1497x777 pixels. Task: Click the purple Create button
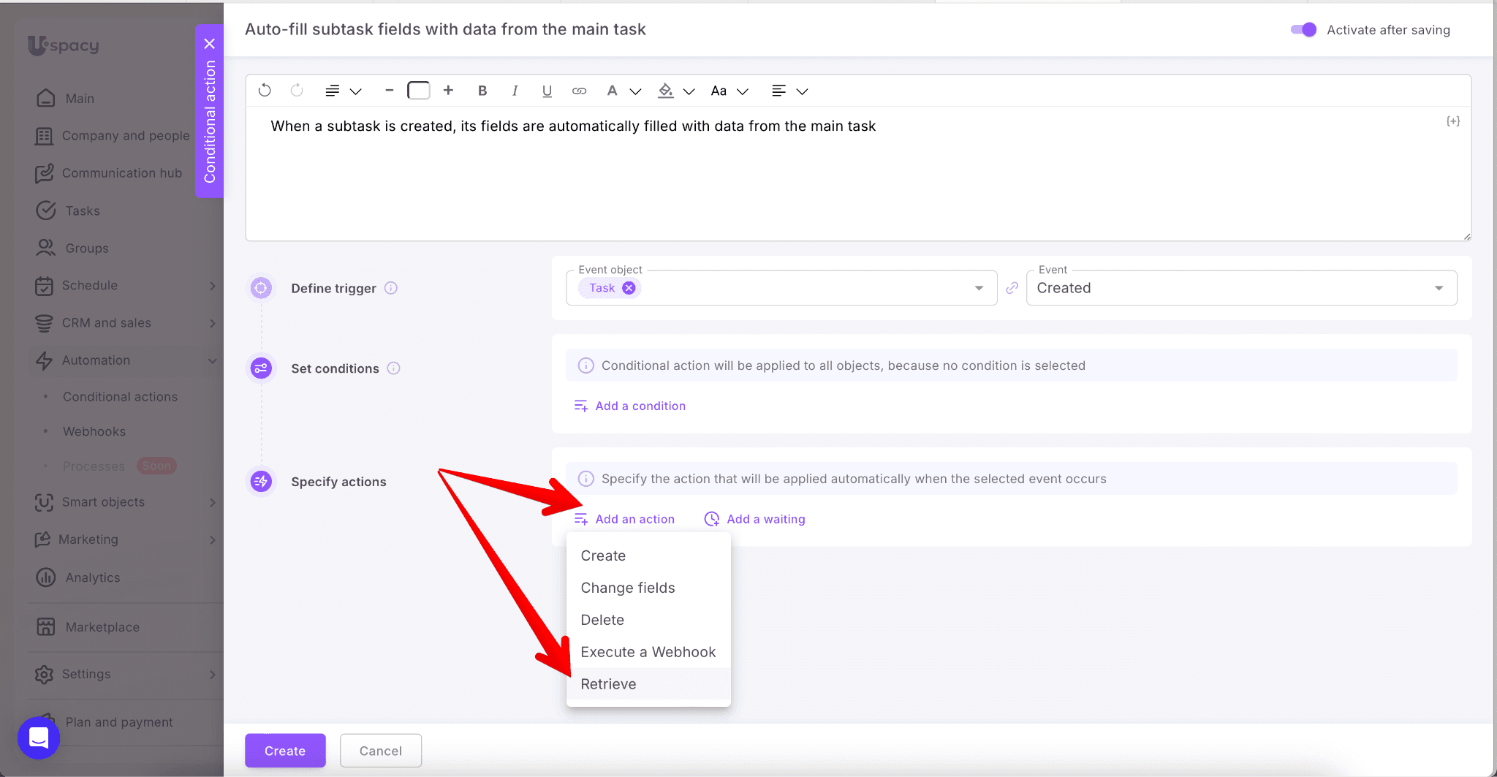tap(284, 751)
